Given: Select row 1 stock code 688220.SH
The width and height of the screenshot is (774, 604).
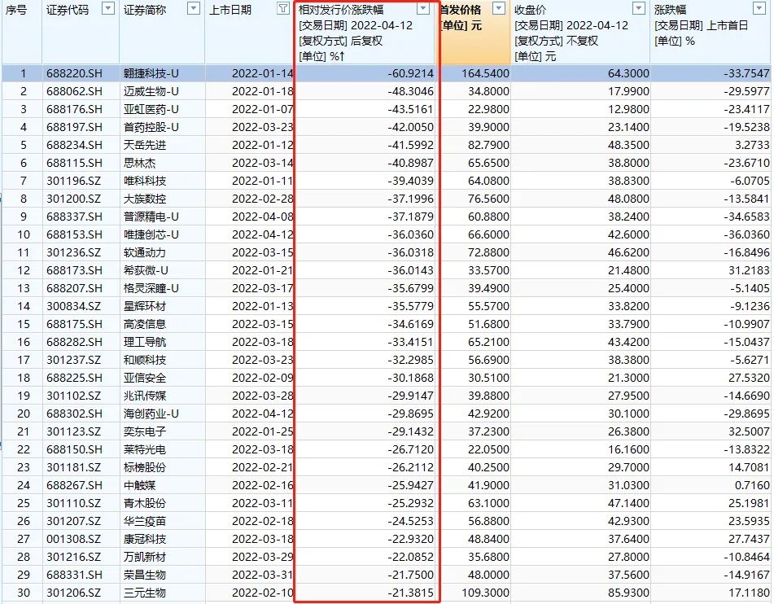Looking at the screenshot, I should pos(75,73).
